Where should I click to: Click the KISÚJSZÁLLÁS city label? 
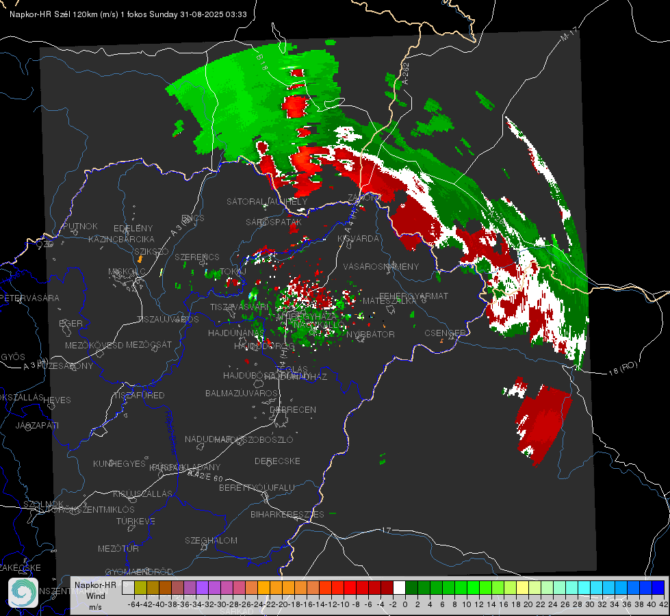tap(142, 493)
